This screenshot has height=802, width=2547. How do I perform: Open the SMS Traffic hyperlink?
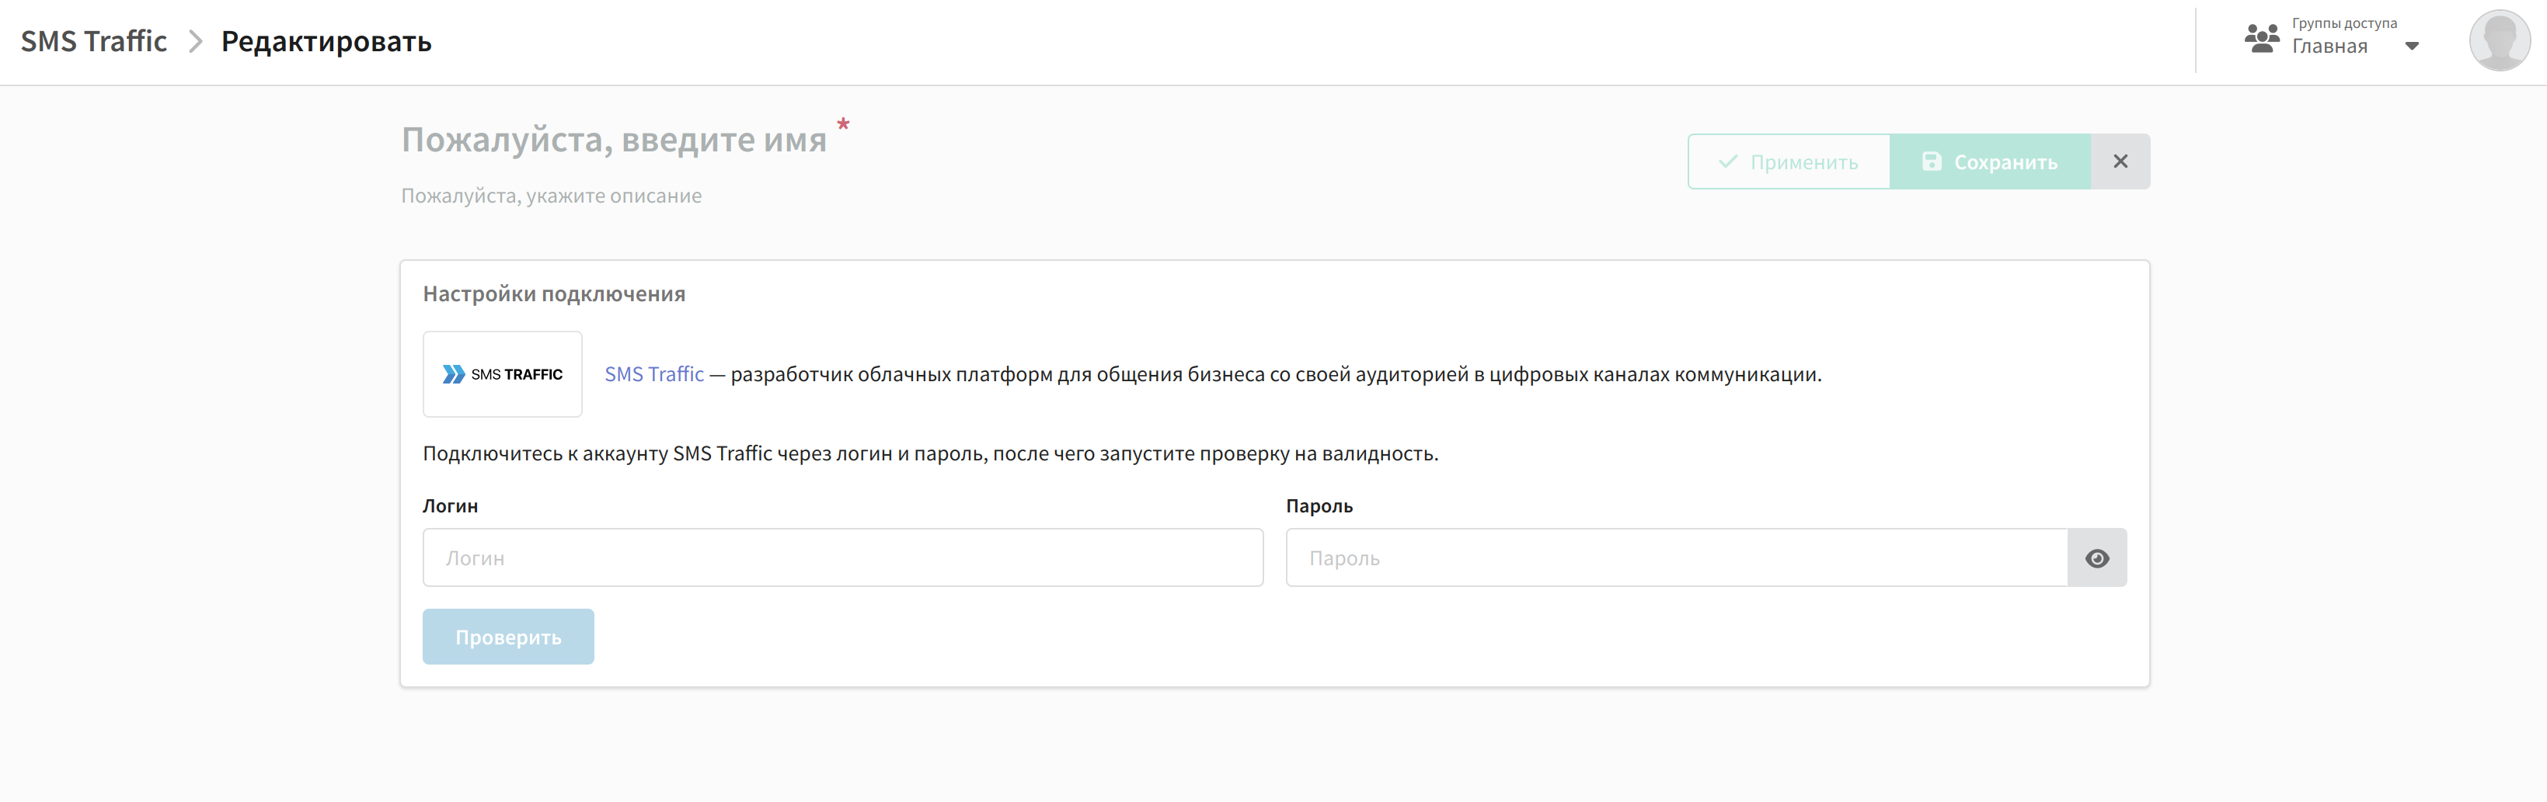tap(653, 374)
